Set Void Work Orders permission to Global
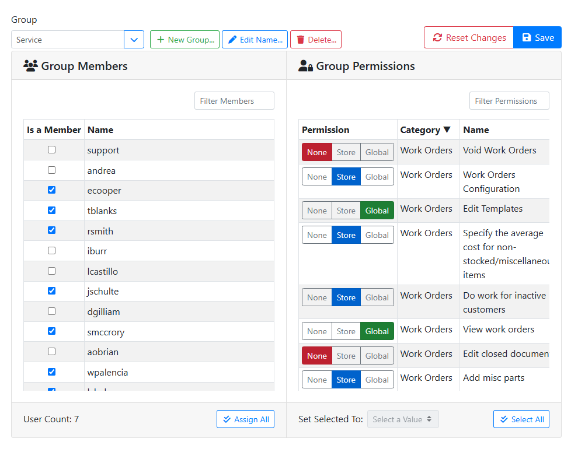Image resolution: width=564 pixels, height=459 pixels. 377,152
